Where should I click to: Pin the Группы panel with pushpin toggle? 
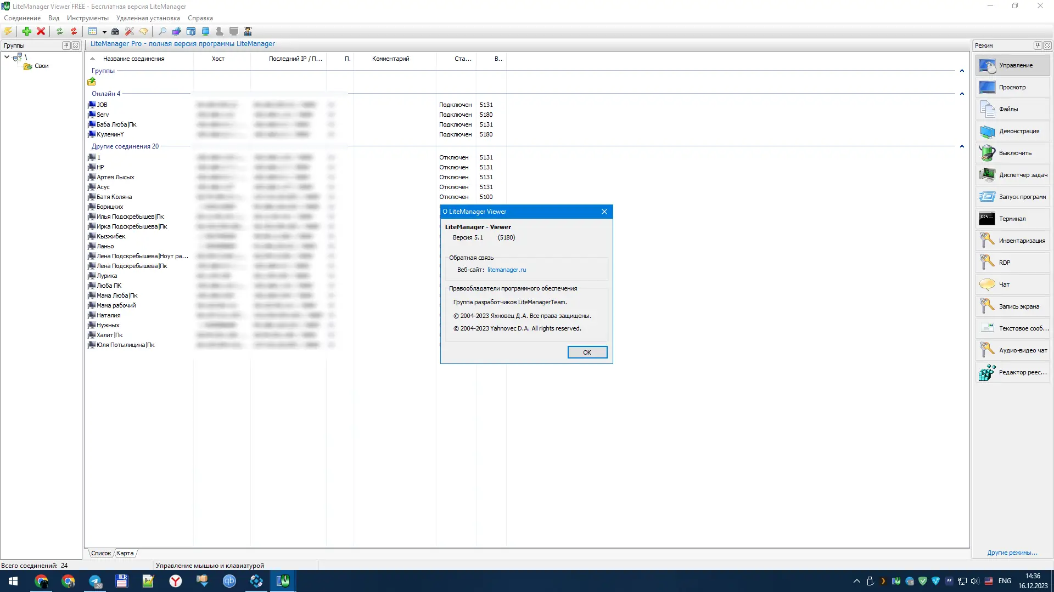click(x=66, y=45)
